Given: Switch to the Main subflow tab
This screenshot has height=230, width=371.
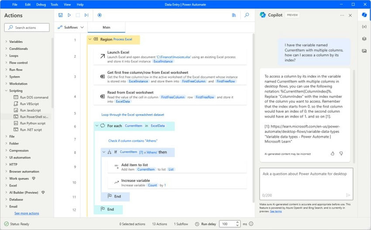Looking at the screenshot, I should pyautogui.click(x=106, y=27).
